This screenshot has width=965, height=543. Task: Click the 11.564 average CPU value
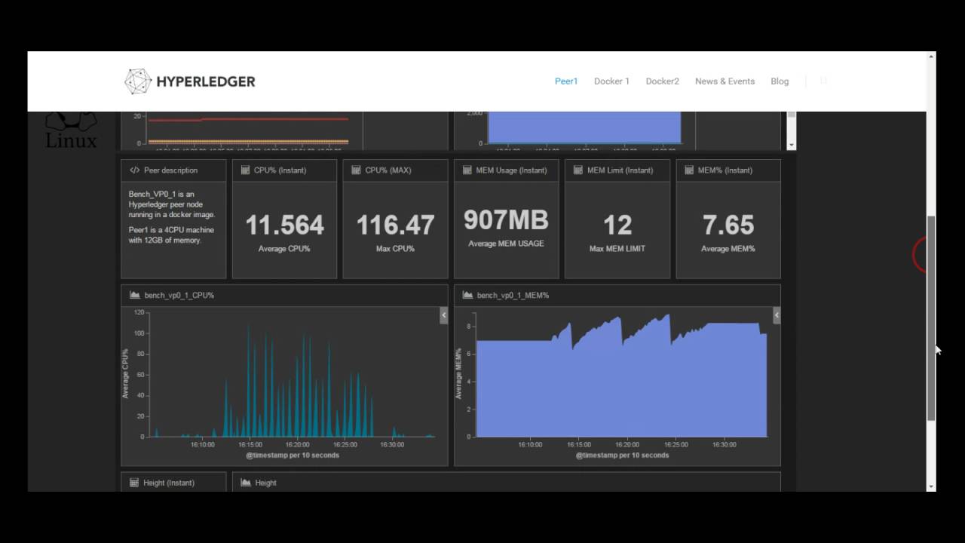pyautogui.click(x=285, y=225)
